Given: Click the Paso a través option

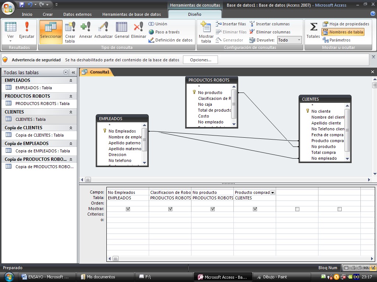Looking at the screenshot, I should 164,32.
